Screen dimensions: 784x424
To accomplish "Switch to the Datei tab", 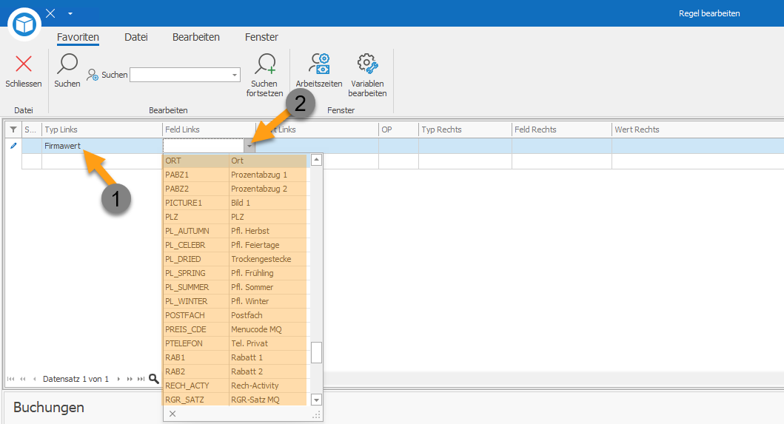I will pos(136,37).
